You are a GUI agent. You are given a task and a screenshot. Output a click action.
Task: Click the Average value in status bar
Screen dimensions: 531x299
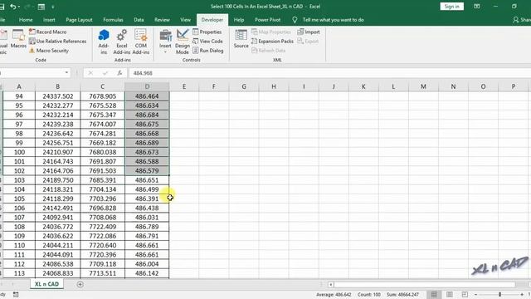point(334,295)
